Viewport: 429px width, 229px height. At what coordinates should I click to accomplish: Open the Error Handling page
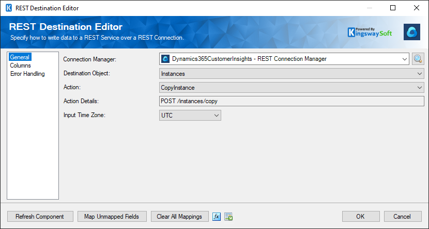[27, 74]
